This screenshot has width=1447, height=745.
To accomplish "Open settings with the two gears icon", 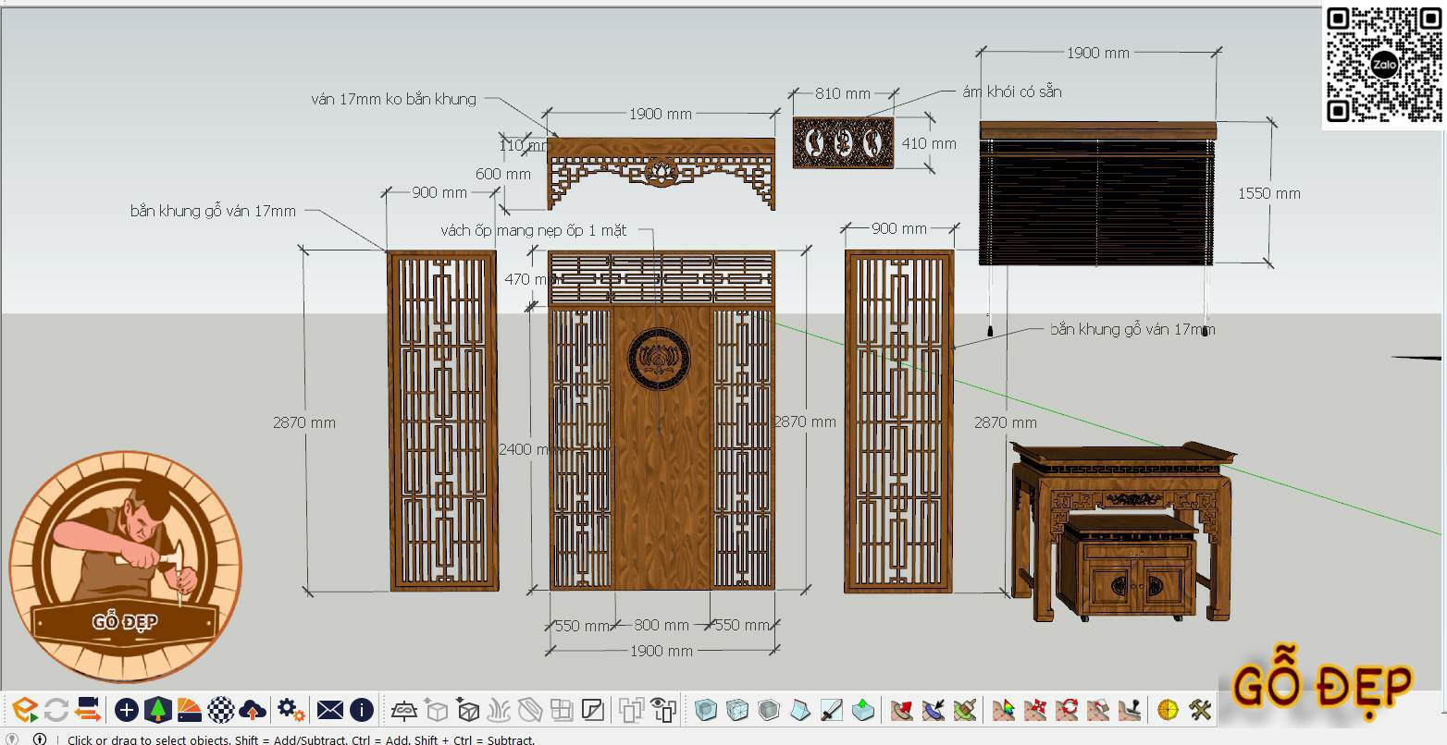I will pyautogui.click(x=291, y=710).
